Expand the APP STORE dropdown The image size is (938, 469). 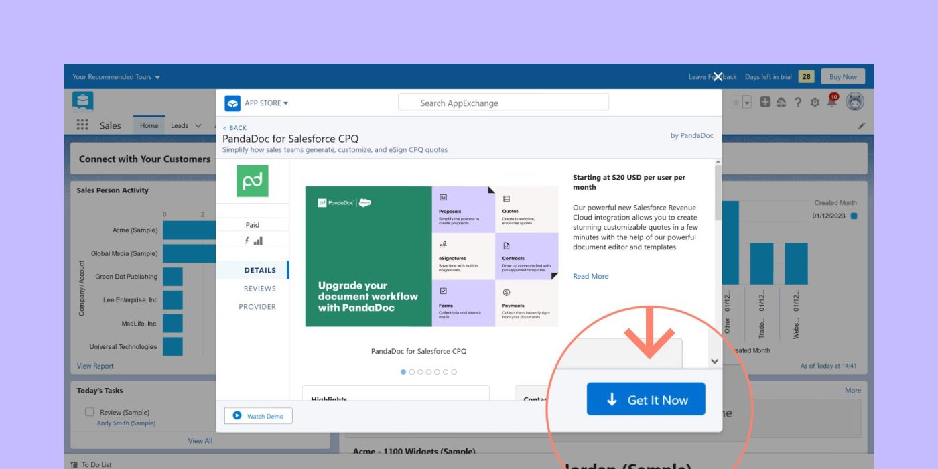point(266,103)
